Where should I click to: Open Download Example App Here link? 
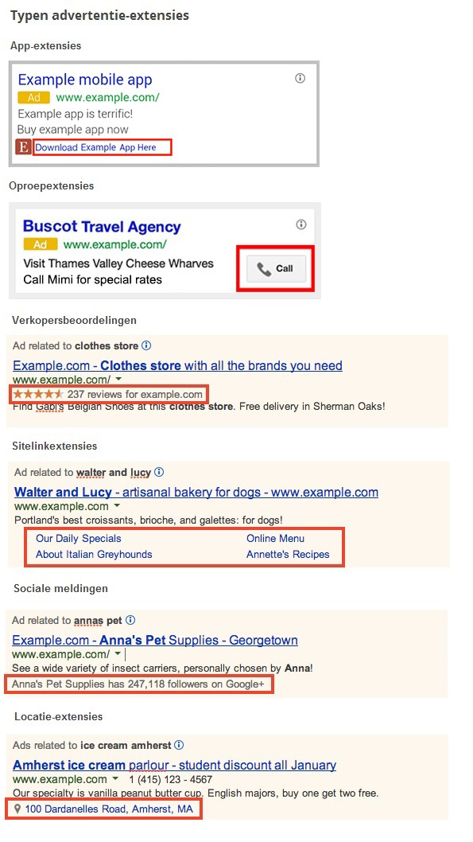pyautogui.click(x=96, y=147)
